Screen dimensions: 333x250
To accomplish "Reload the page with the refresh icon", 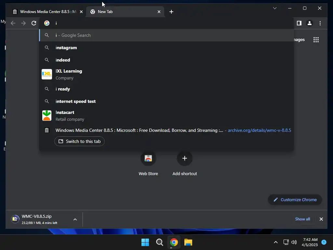I will pyautogui.click(x=34, y=23).
